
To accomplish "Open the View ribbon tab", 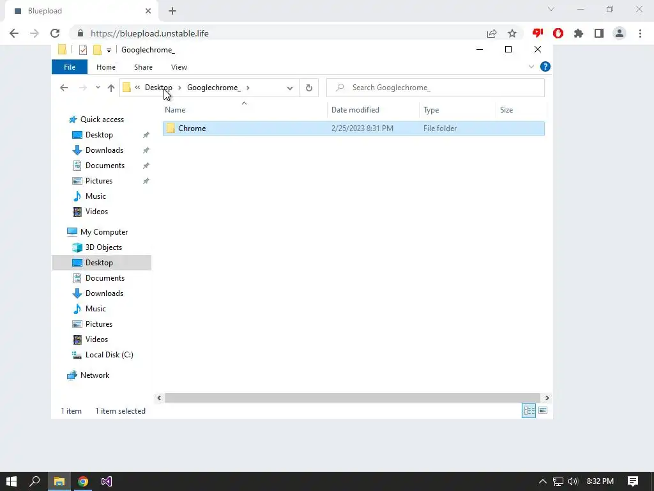I will pos(179,66).
